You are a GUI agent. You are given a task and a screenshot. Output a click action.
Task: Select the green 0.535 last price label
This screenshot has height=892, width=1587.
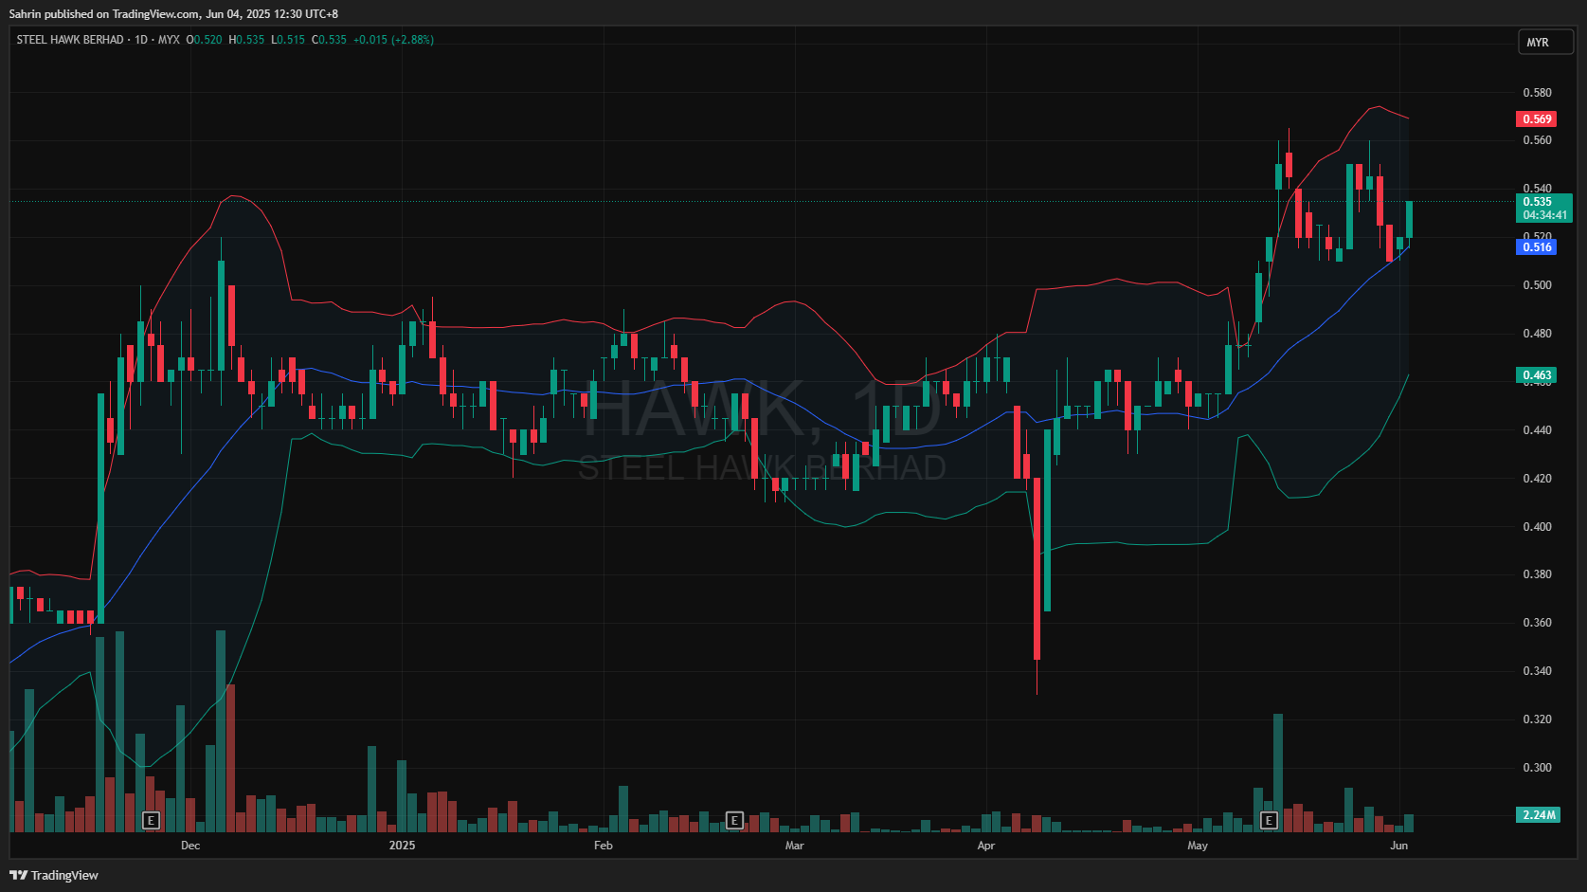pos(1537,201)
